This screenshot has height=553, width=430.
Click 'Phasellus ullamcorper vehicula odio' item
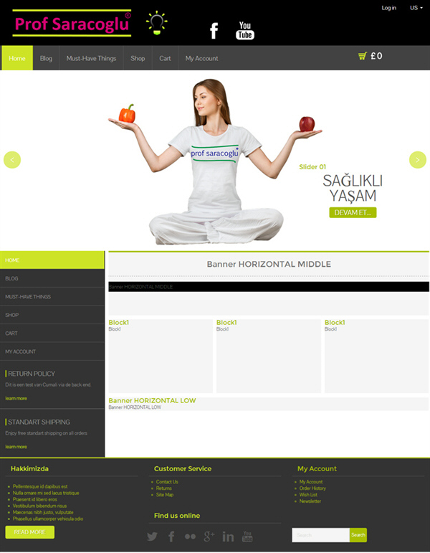[x=48, y=519]
